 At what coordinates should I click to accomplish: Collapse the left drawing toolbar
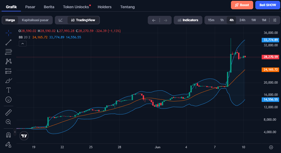pos(15,132)
